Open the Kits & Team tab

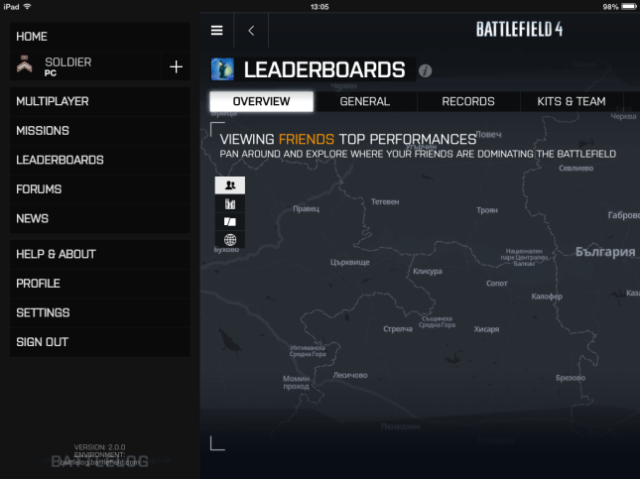click(x=572, y=101)
